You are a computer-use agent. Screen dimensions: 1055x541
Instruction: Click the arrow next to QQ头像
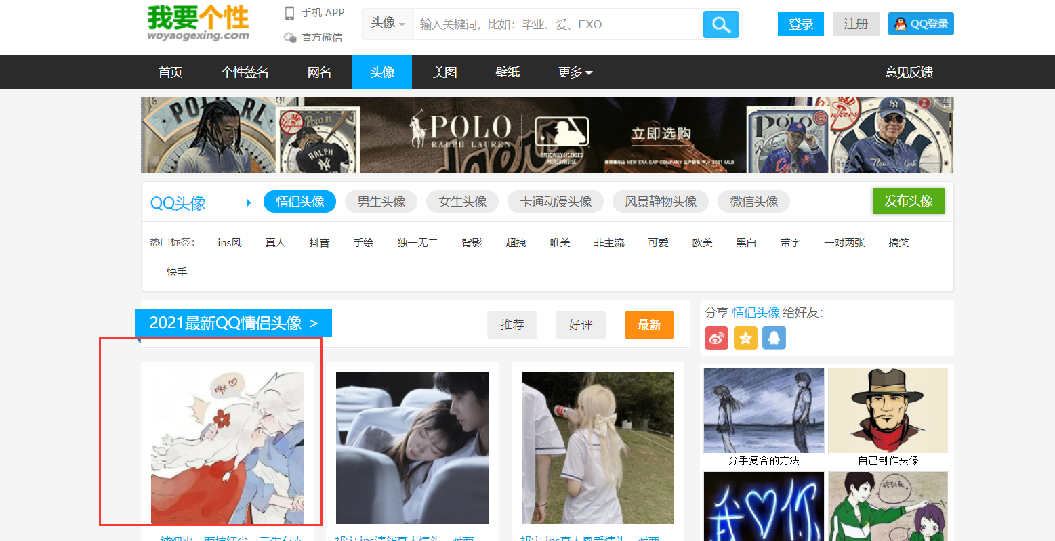pyautogui.click(x=249, y=202)
